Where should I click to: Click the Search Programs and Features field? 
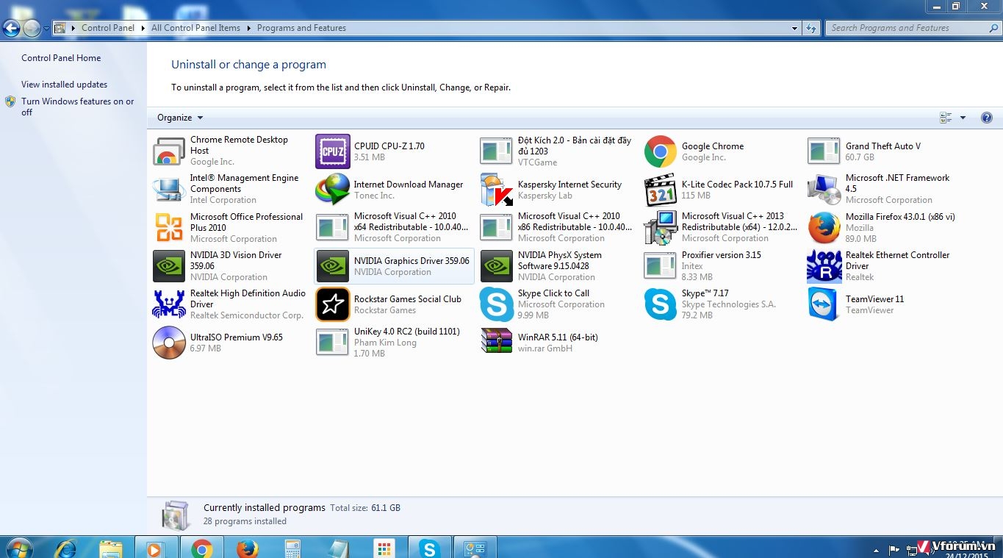point(912,28)
